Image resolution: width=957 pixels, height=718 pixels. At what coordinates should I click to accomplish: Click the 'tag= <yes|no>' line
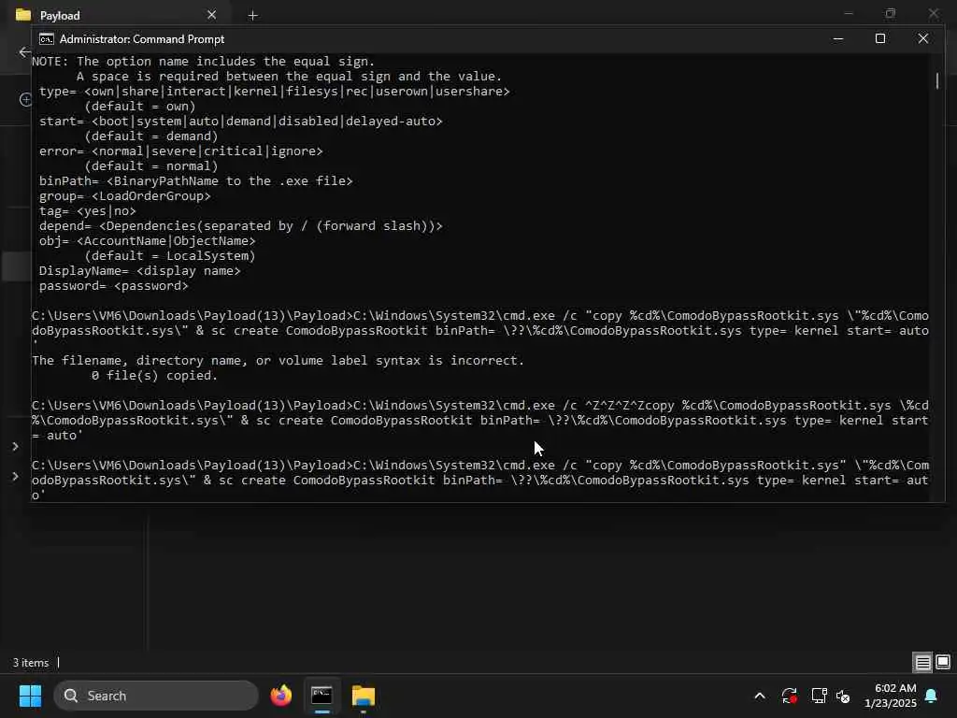(x=87, y=211)
